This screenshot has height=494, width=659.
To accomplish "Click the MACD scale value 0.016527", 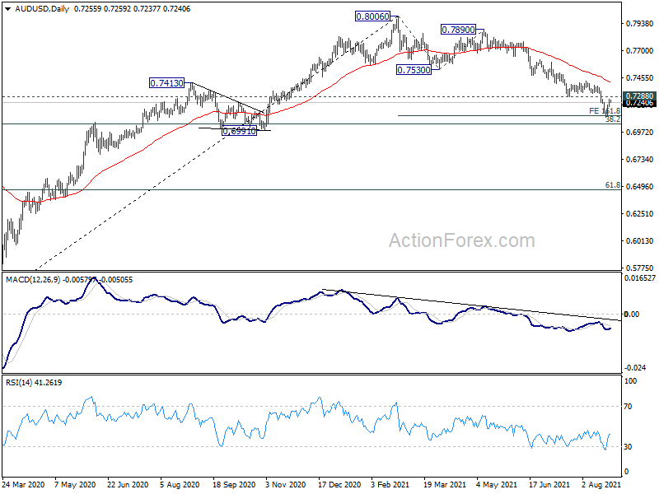I will (640, 278).
